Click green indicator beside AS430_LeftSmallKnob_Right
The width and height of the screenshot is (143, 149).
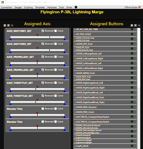[132, 68]
